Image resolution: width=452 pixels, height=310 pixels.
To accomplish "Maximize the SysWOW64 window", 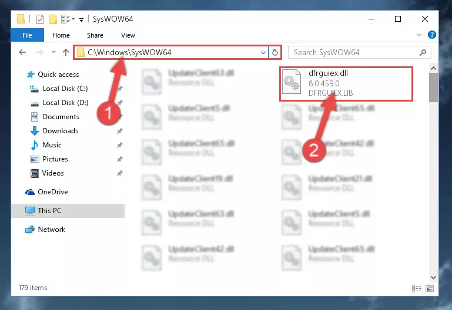I will pyautogui.click(x=398, y=19).
